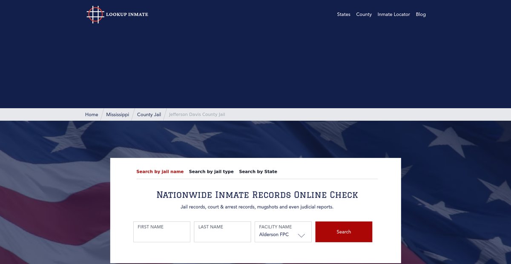Click the jail records description text

257,207
